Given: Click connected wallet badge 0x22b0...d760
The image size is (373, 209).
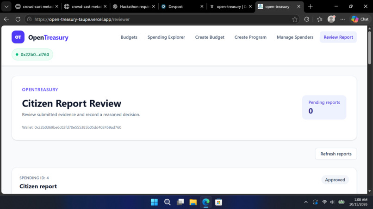Looking at the screenshot, I should [x=32, y=54].
